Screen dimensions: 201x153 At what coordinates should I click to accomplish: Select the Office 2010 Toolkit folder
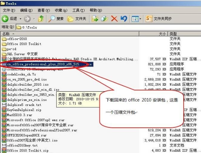(24, 44)
